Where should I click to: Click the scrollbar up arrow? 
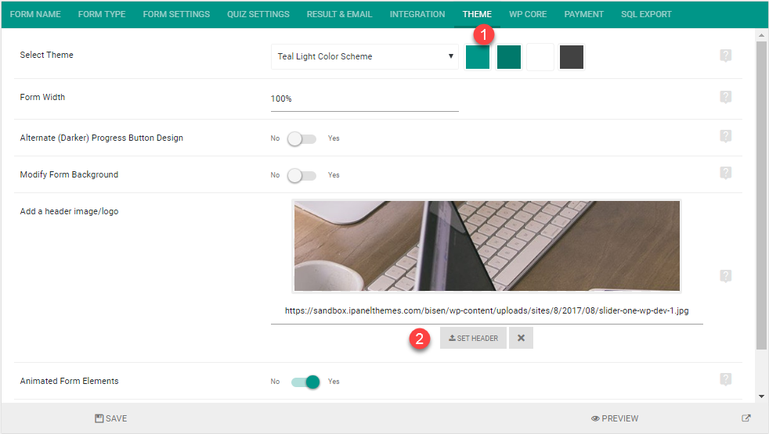click(761, 35)
